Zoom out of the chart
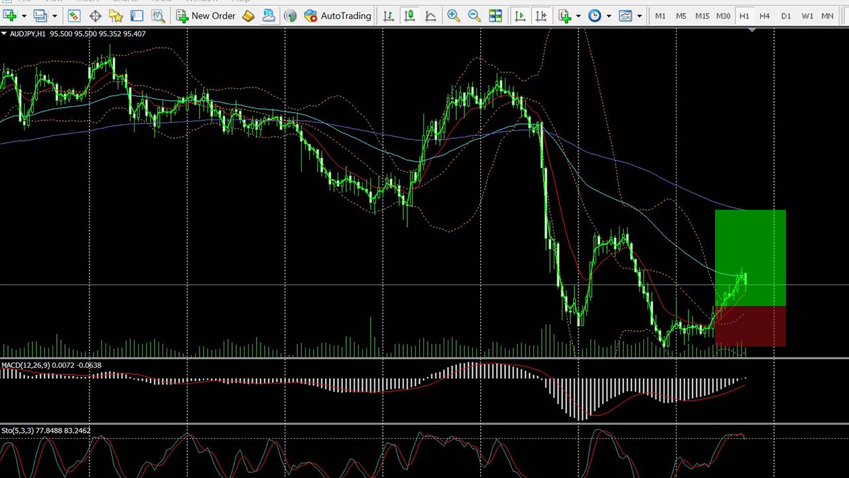The width and height of the screenshot is (849, 478). point(474,15)
